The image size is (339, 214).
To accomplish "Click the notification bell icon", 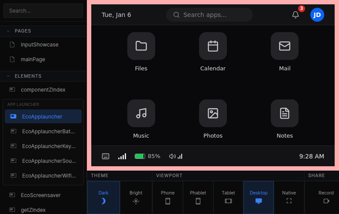I will [296, 15].
